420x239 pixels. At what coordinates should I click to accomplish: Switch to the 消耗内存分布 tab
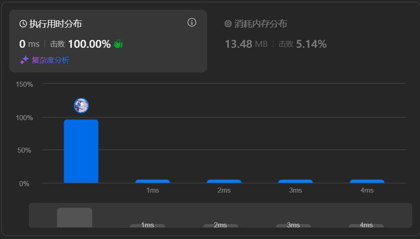coord(260,24)
